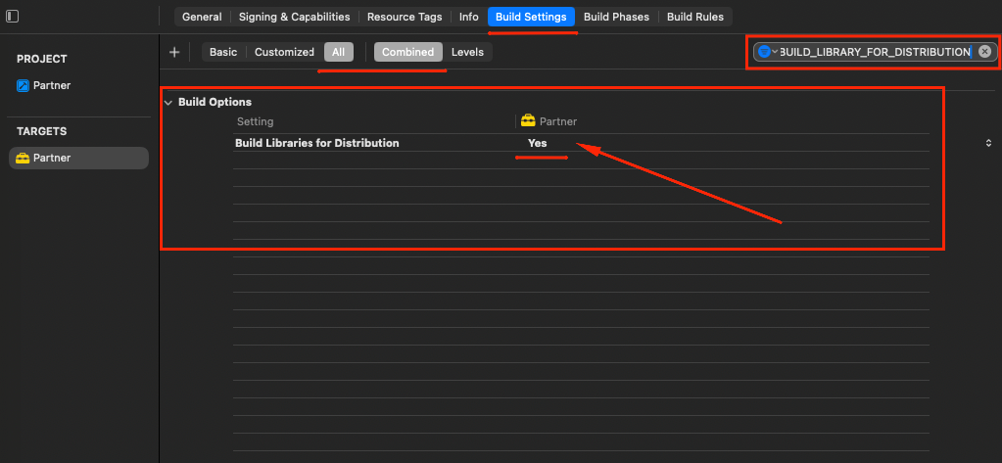The height and width of the screenshot is (463, 1002).
Task: Click the Partner project blueprint icon
Action: tap(23, 85)
